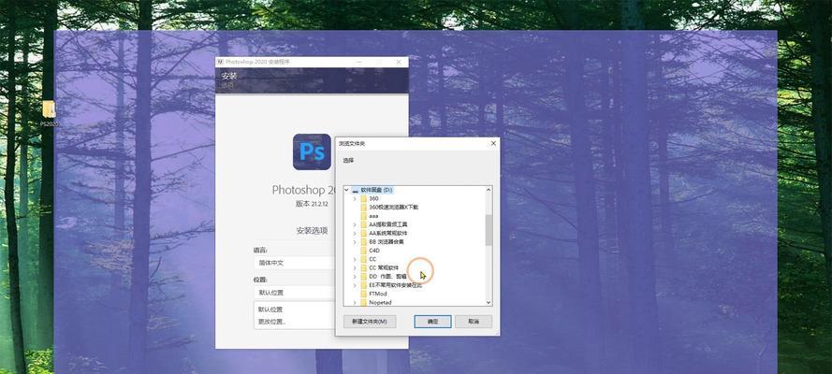The height and width of the screenshot is (374, 832).
Task: Expand the folder named only CC
Action: [x=355, y=259]
